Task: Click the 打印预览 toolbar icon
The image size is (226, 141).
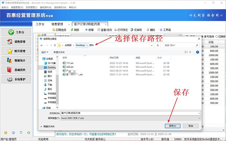Action: 121,30
